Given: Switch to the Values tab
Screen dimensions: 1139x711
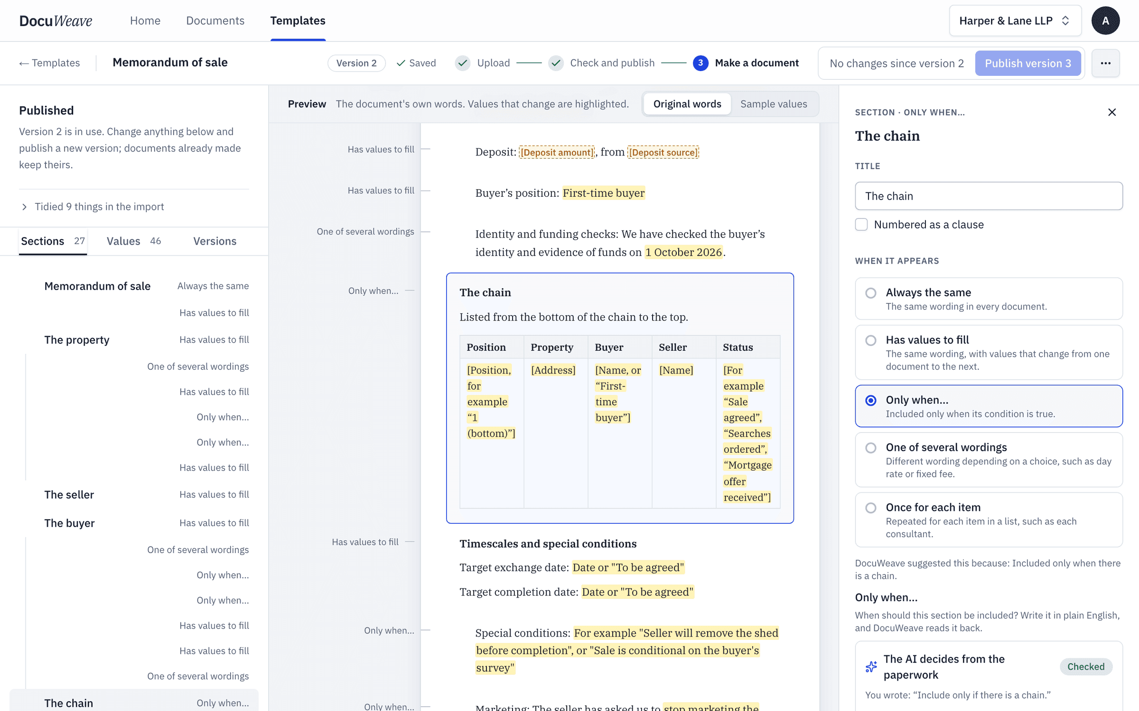Looking at the screenshot, I should [x=134, y=241].
